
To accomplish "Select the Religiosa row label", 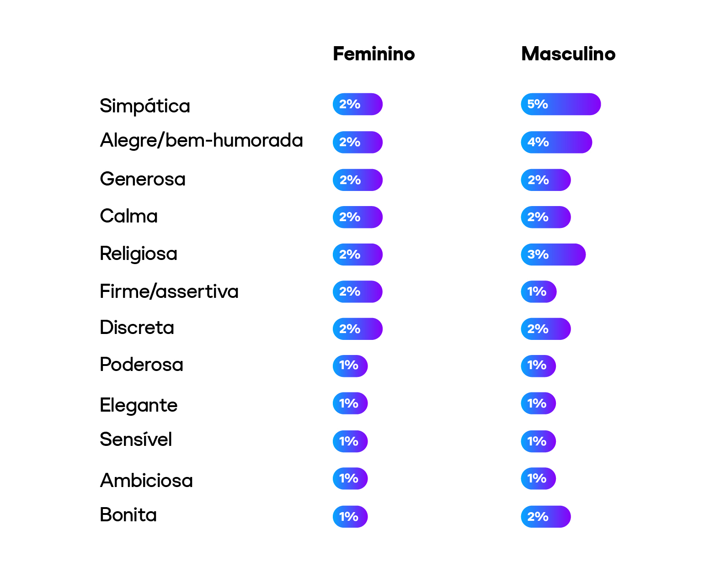I will 139,254.
